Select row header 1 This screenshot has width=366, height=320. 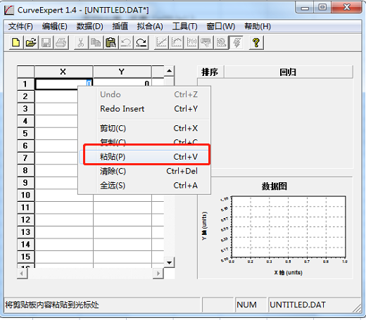pyautogui.click(x=25, y=84)
